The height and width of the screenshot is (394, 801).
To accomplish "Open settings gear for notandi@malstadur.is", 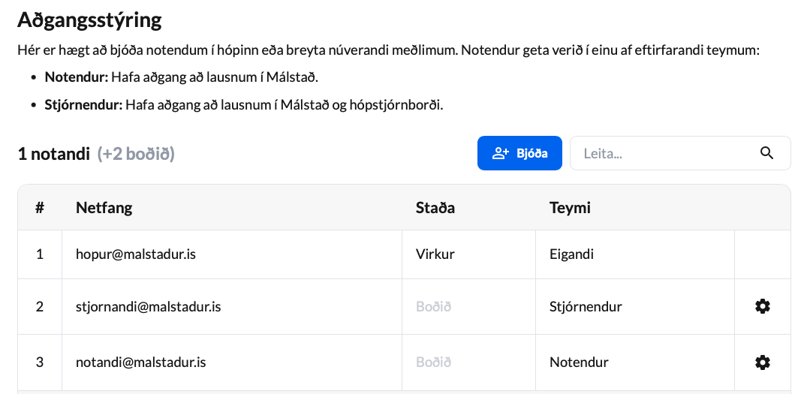I will [x=762, y=362].
